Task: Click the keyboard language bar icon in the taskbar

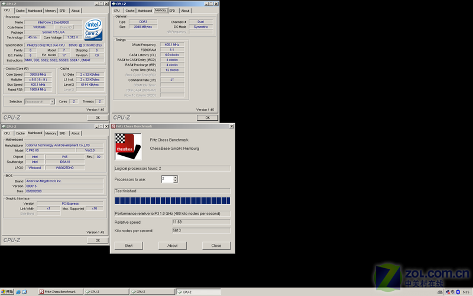Action: [440, 292]
